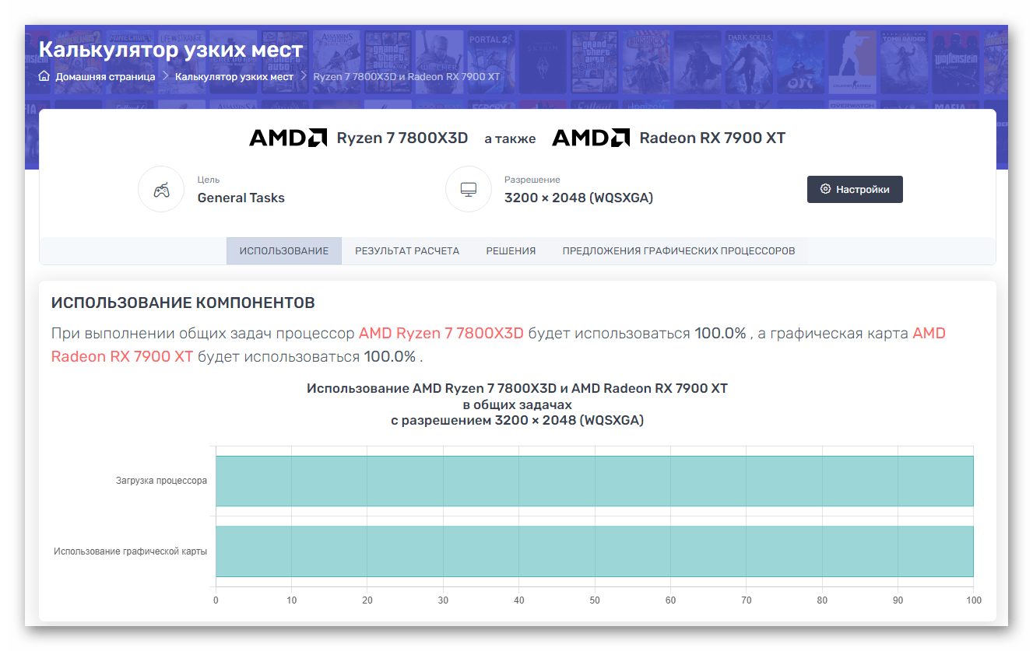Viewport: 1033px width, 651px height.
Task: Click the Radeon RX 7900 XT heading text
Action: point(712,138)
